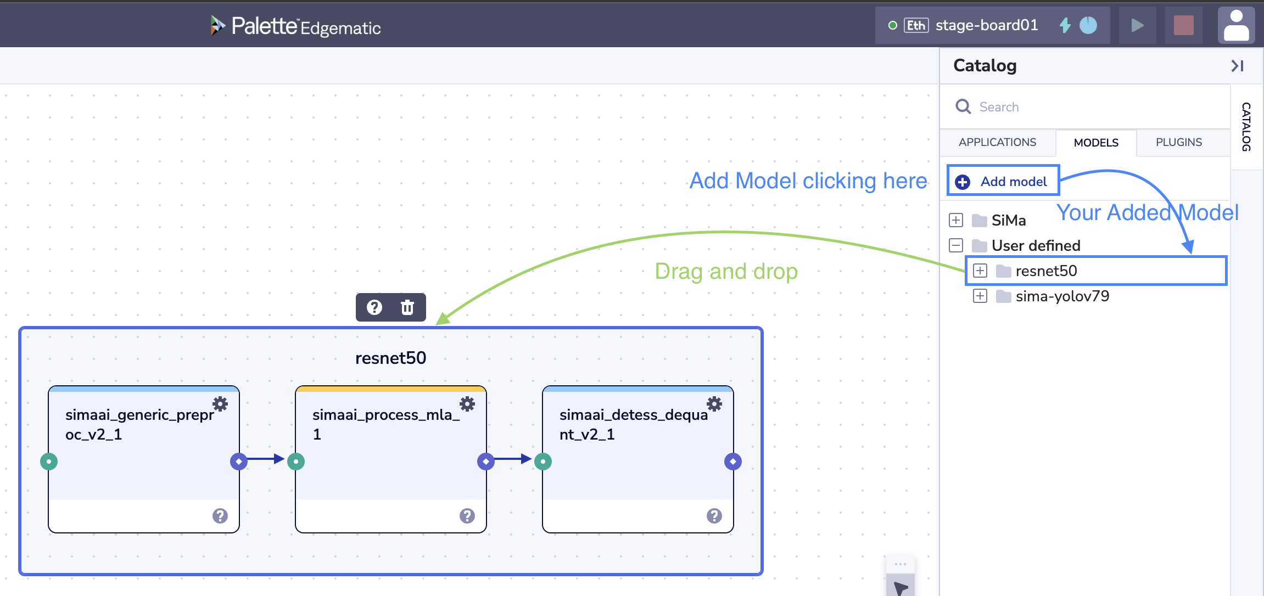The width and height of the screenshot is (1264, 596).
Task: Click the play pipeline button
Action: (x=1137, y=25)
